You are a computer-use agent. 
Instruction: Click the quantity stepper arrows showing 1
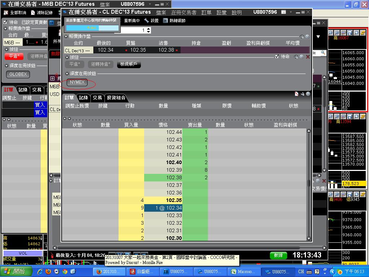tap(148, 30)
